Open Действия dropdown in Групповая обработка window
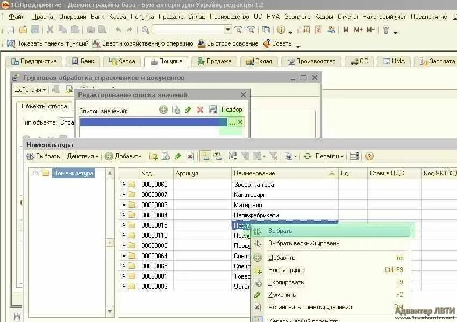Screen dimensions: 457x322 point(30,90)
